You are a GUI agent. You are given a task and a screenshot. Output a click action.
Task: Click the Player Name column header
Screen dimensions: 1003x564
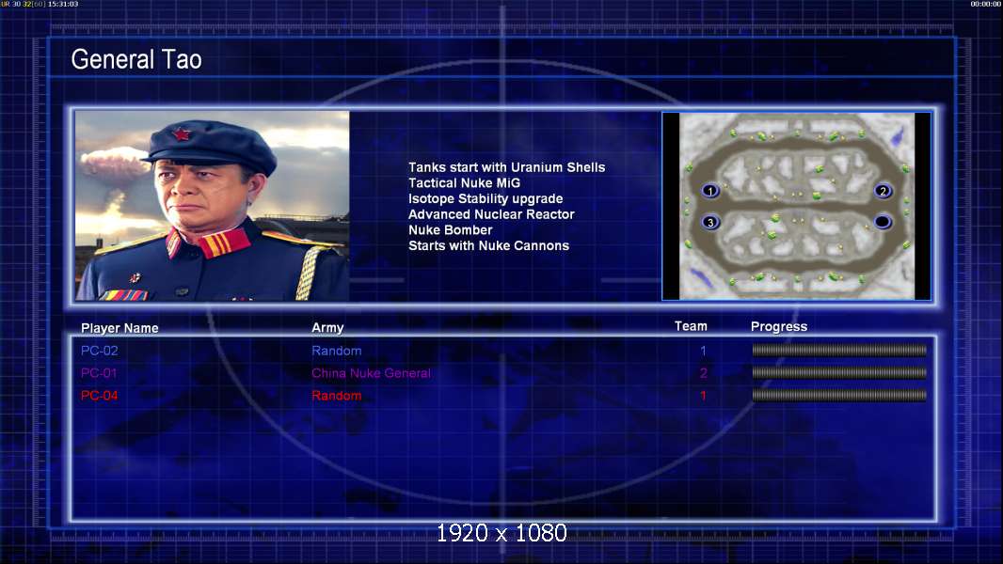coord(119,328)
